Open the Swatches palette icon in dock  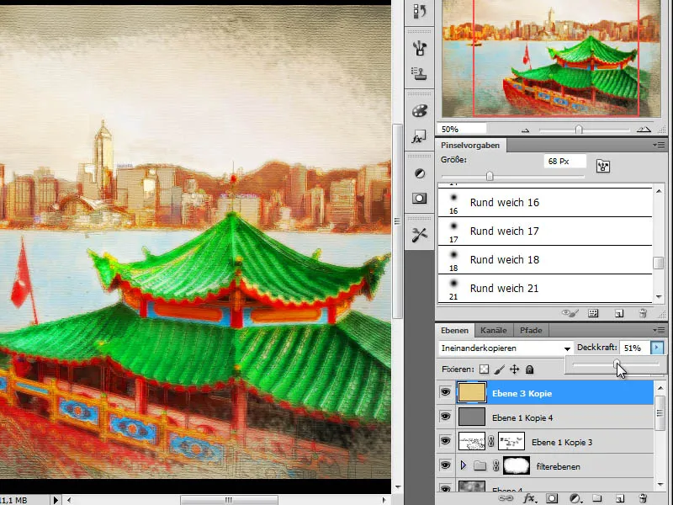click(419, 111)
